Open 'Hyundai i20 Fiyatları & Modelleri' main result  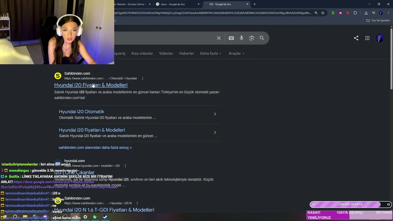pyautogui.click(x=91, y=85)
